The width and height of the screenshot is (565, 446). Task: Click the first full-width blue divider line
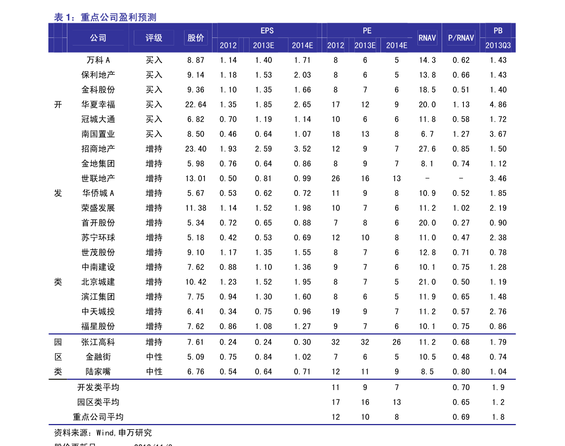click(x=282, y=334)
